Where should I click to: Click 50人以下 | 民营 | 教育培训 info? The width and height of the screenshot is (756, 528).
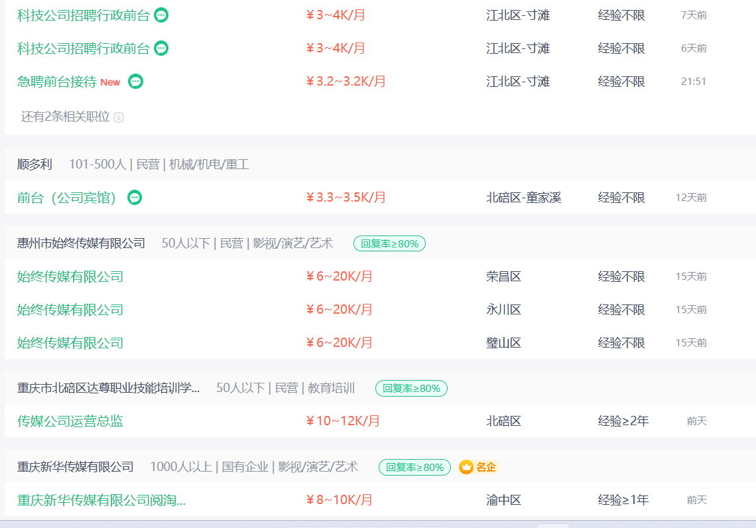pos(285,388)
